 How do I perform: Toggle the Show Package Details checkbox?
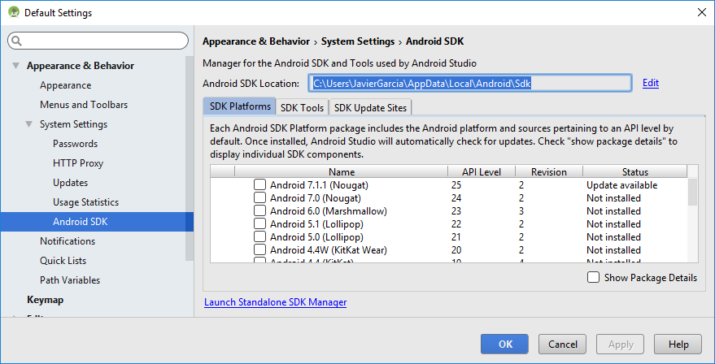pos(593,278)
